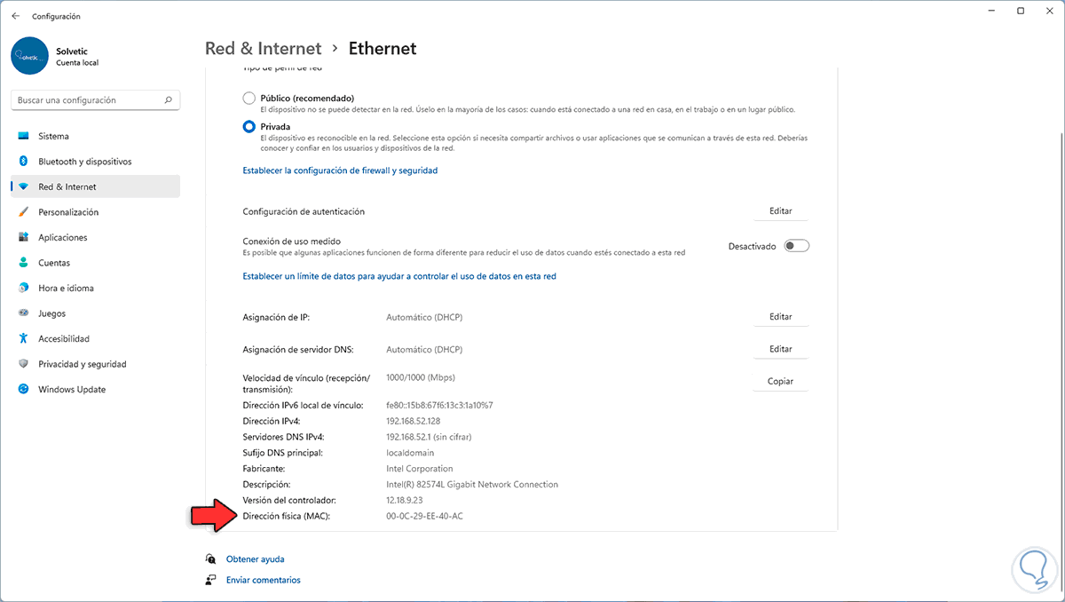The height and width of the screenshot is (602, 1065).
Task: Open the firewall y seguridad configuration link
Action: click(340, 170)
